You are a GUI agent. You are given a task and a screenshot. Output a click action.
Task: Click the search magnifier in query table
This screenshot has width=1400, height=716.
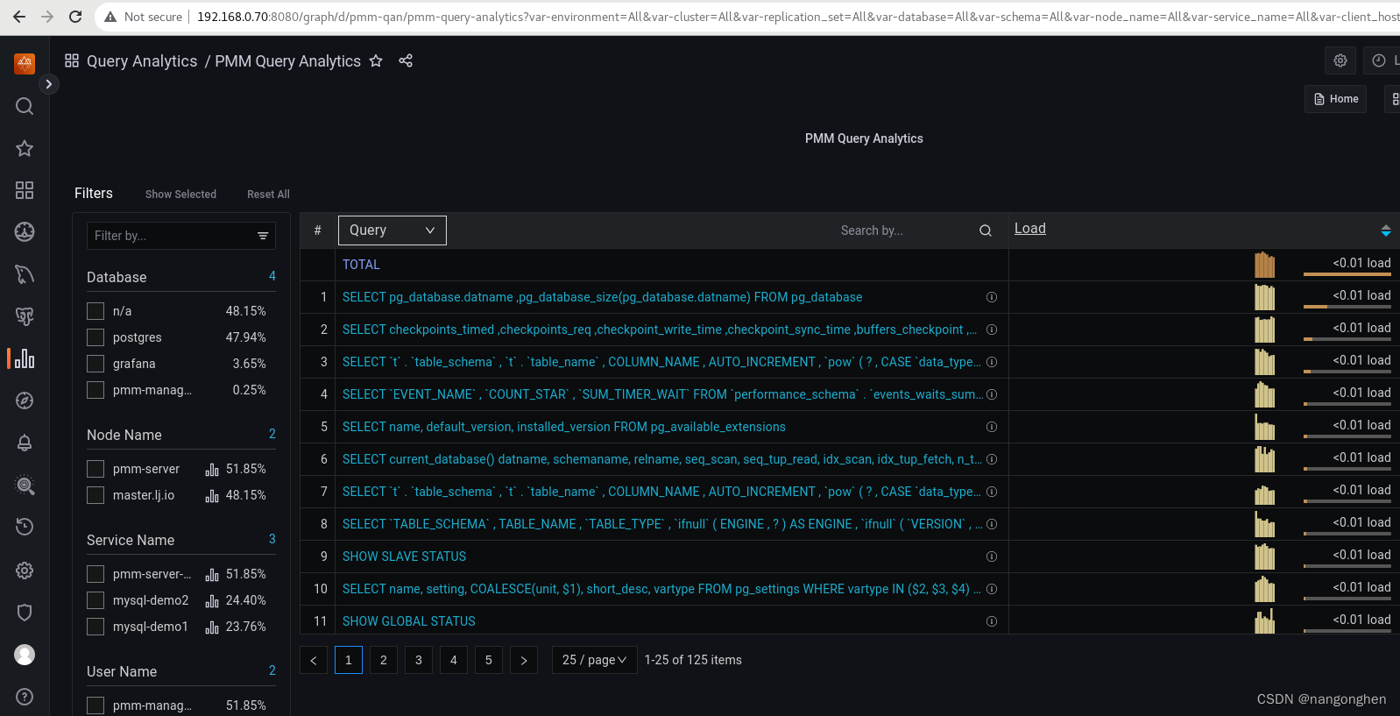pos(986,230)
